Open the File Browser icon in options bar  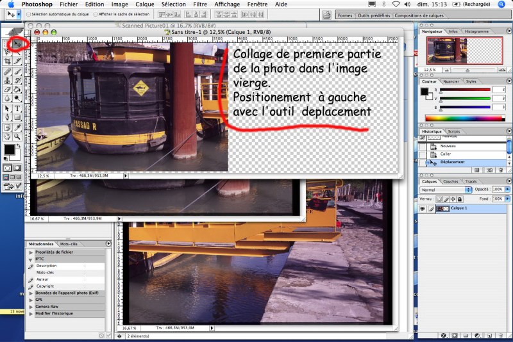(x=326, y=15)
